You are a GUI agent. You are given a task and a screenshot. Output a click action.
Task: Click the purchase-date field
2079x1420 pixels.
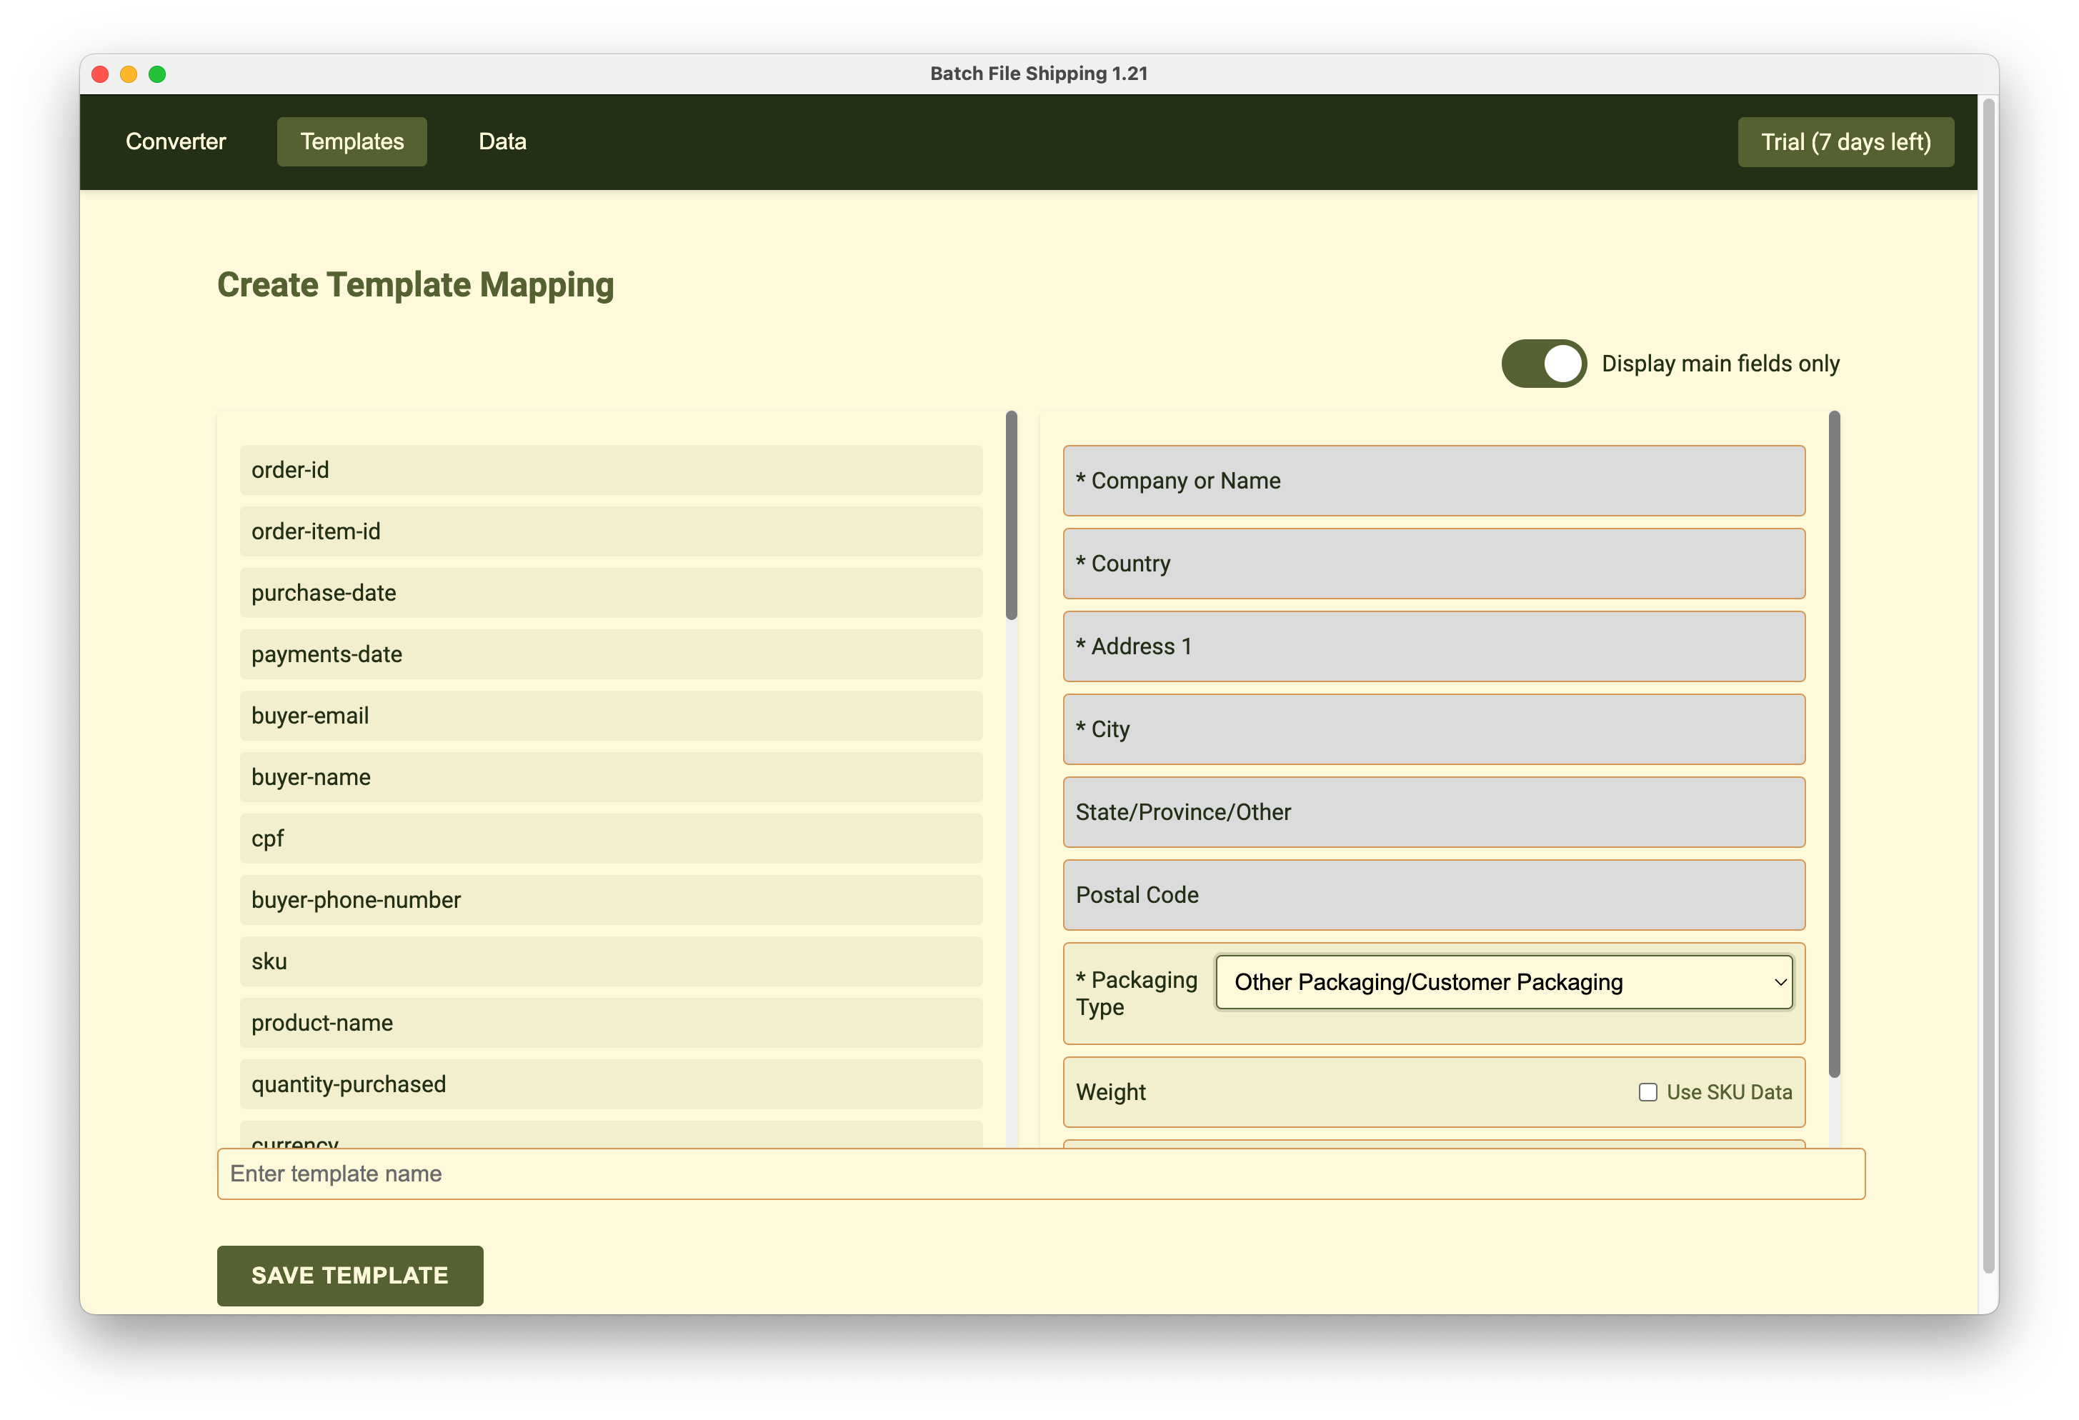coord(611,593)
